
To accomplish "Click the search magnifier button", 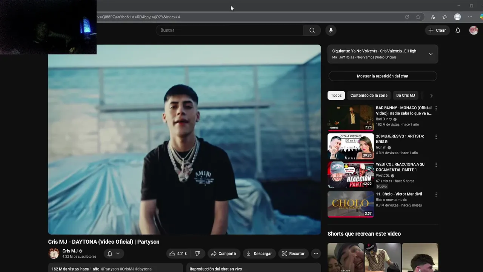I will (x=312, y=30).
